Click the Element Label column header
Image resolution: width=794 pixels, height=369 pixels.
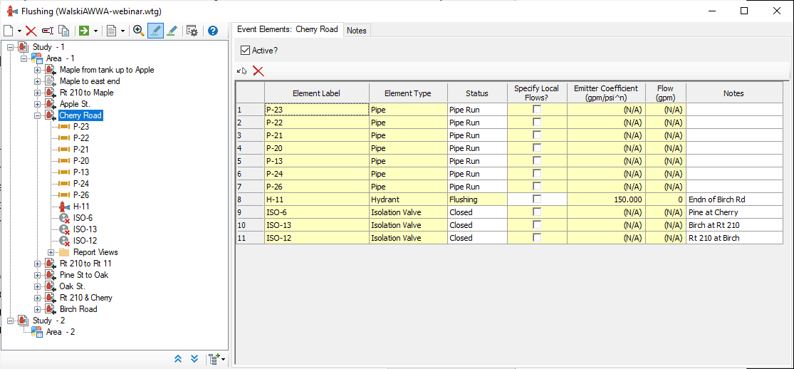(316, 93)
